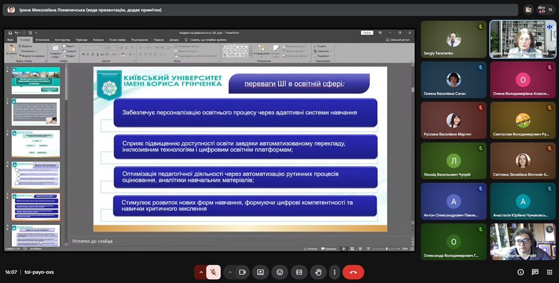Select Sergiy Taranenko's participant tile

tap(453, 39)
